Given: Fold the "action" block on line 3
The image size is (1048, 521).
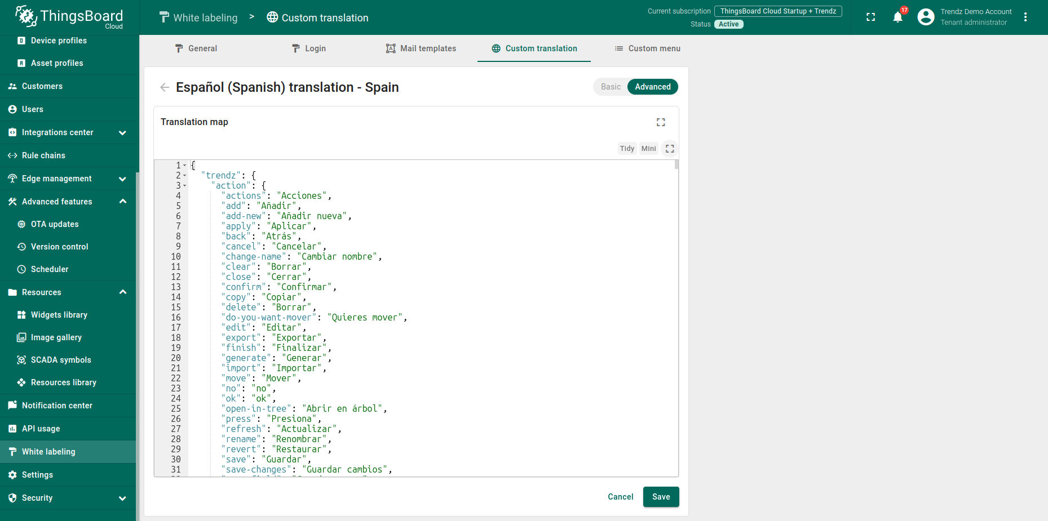Looking at the screenshot, I should point(184,186).
